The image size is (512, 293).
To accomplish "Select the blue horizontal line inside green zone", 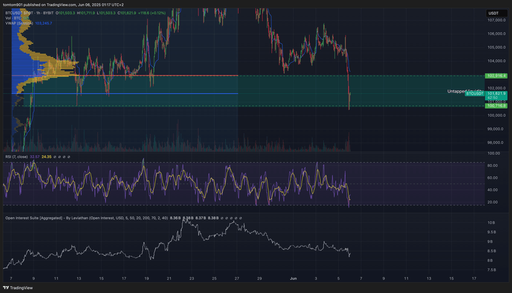I will pyautogui.click(x=125, y=94).
